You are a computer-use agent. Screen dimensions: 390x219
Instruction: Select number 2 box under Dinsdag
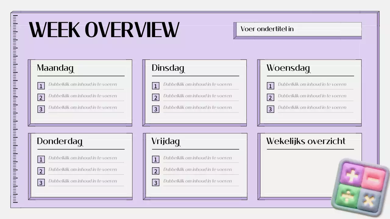click(156, 98)
